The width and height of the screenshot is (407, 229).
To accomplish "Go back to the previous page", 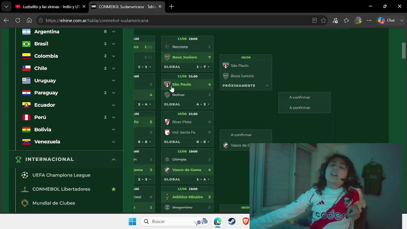I will 6,20.
